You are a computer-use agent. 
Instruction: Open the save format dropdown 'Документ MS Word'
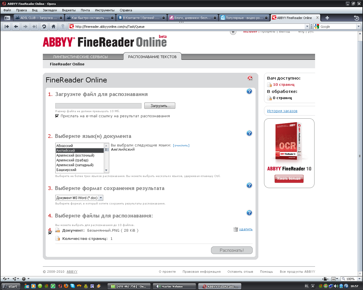pyautogui.click(x=79, y=198)
